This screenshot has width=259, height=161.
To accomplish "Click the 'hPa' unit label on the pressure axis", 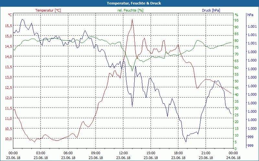I will (x=250, y=15).
